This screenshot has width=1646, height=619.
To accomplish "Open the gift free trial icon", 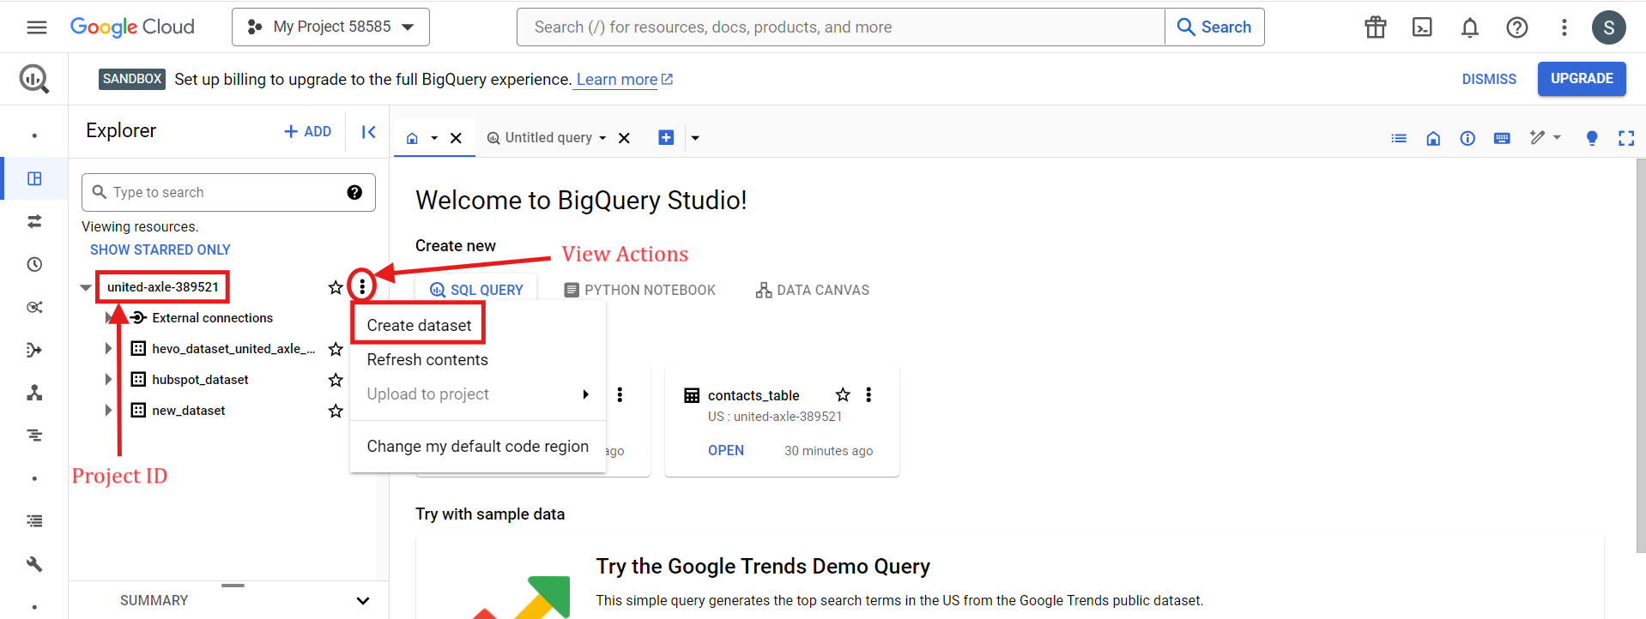I will click(1376, 27).
